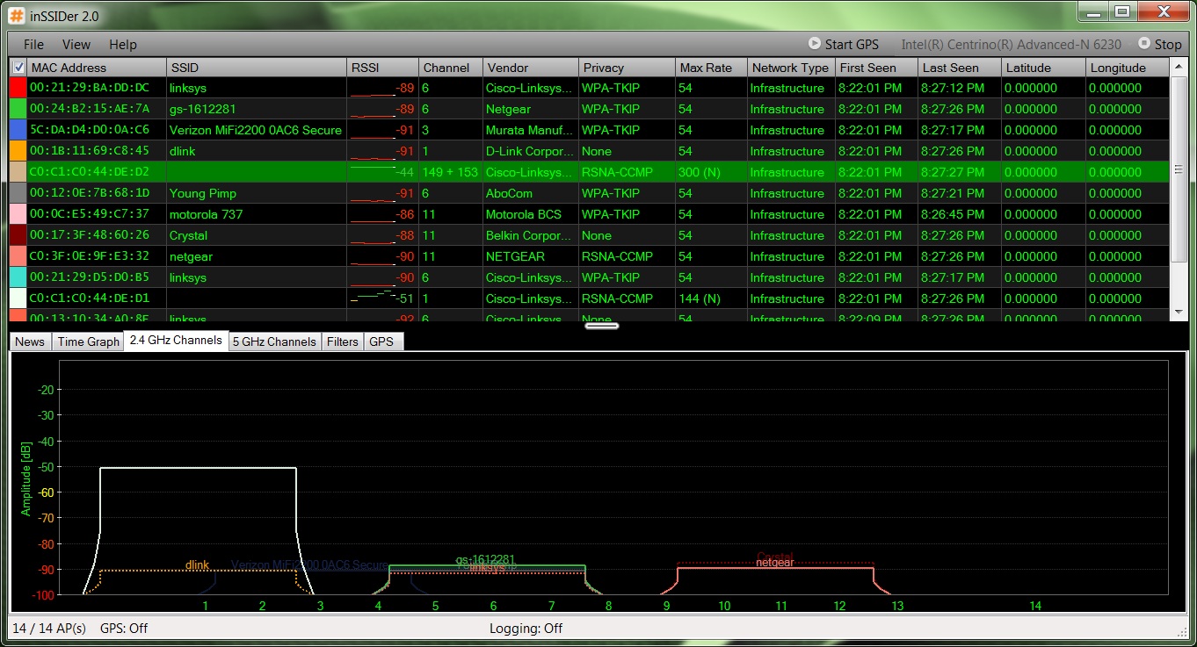
Task: Click the Stop button label
Action: (x=1168, y=44)
